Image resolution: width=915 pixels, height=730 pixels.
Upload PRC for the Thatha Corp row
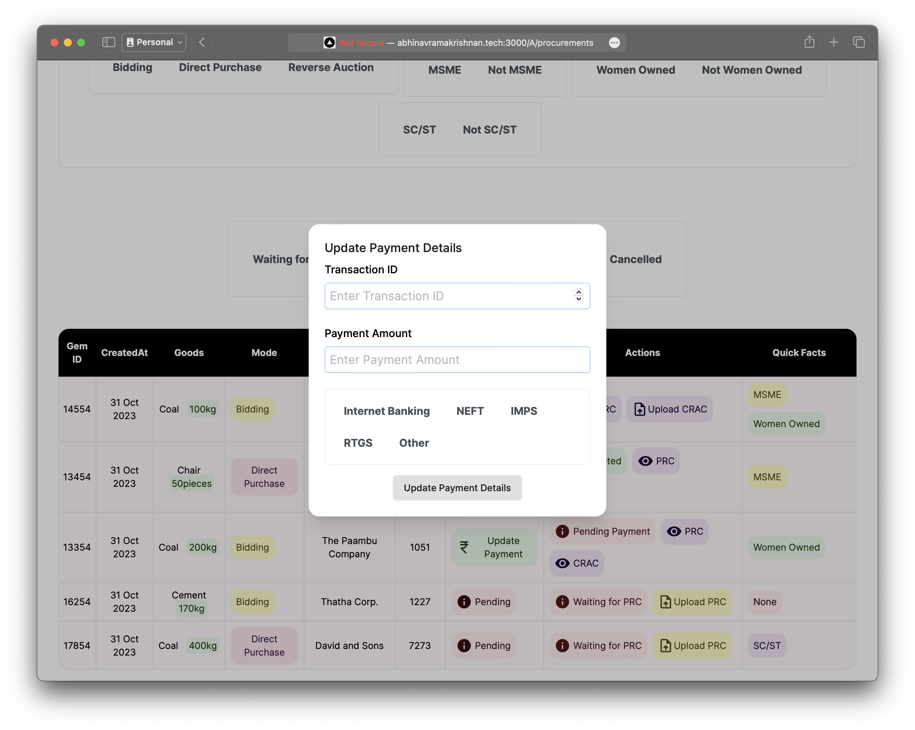click(x=692, y=601)
